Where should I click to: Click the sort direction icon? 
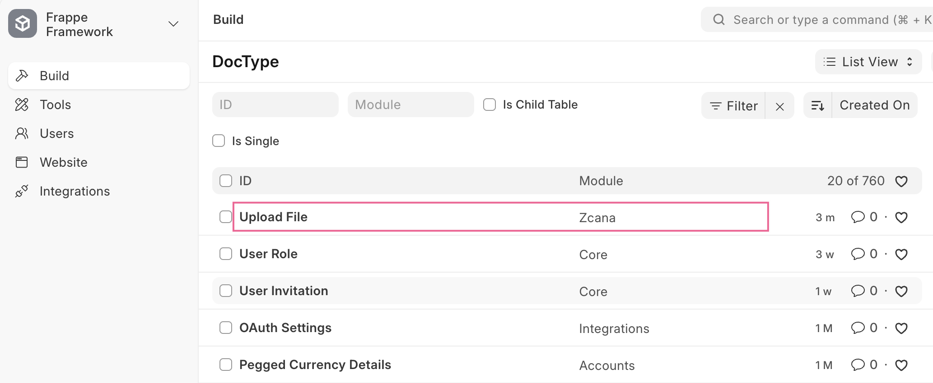tap(818, 105)
